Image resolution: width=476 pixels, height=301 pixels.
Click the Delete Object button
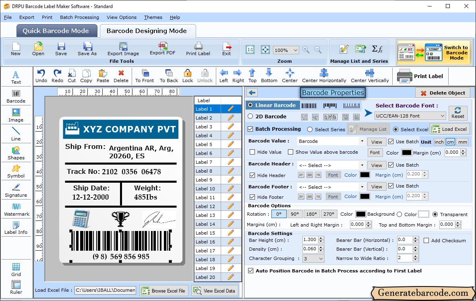443,93
